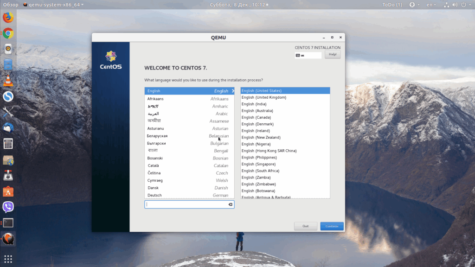The image size is (475, 267).
Task: Open the Calculator dock icon
Action: (8, 144)
